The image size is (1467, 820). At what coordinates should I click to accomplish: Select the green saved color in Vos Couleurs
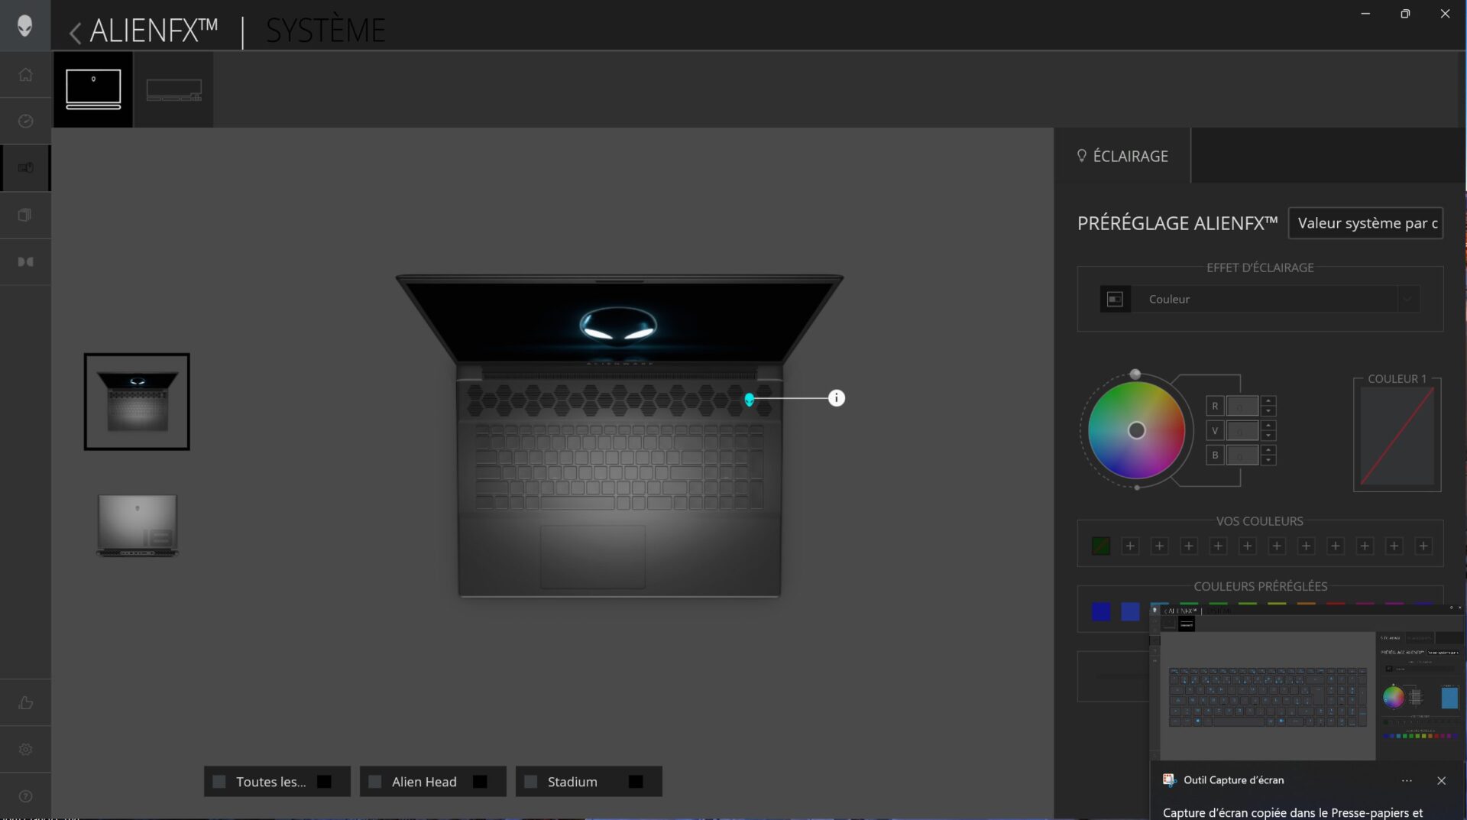(x=1101, y=546)
